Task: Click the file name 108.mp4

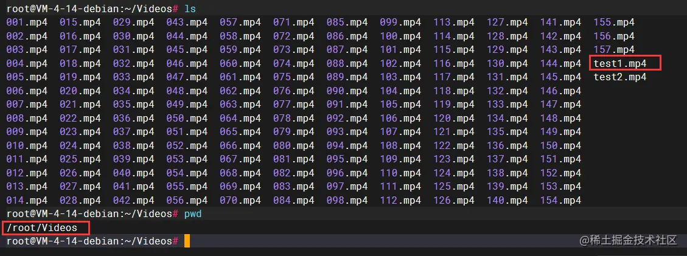Action: pos(400,146)
